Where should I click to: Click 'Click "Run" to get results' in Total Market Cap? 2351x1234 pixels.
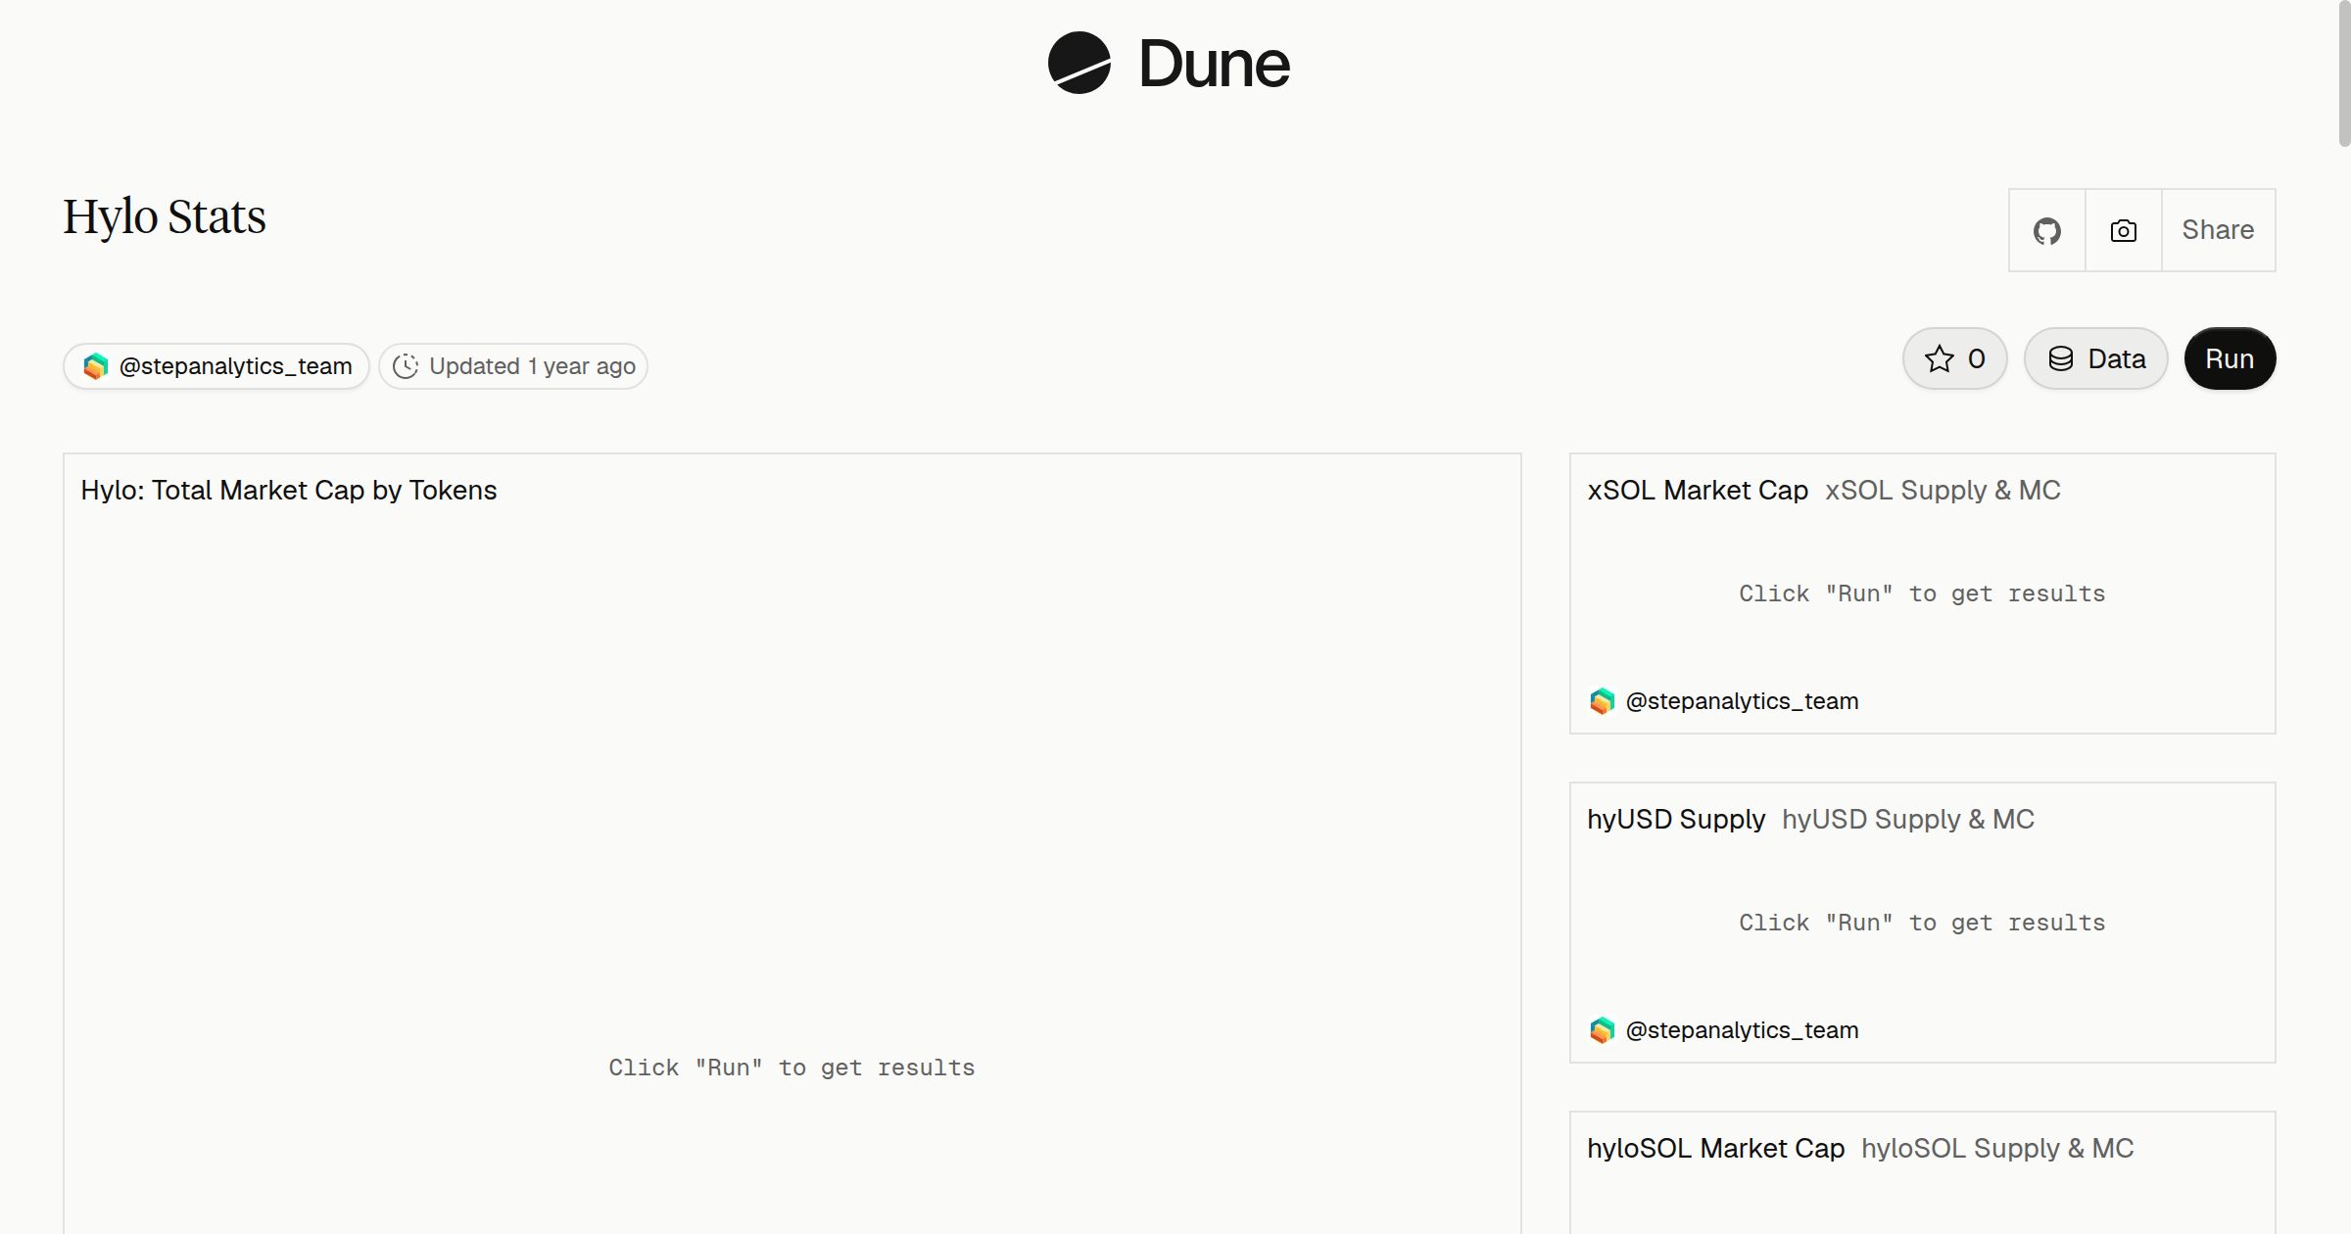tap(792, 1068)
